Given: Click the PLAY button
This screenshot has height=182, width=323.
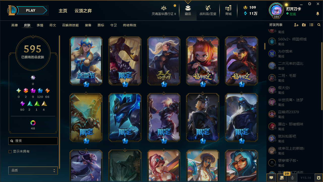Looking at the screenshot, I should pyautogui.click(x=31, y=10).
